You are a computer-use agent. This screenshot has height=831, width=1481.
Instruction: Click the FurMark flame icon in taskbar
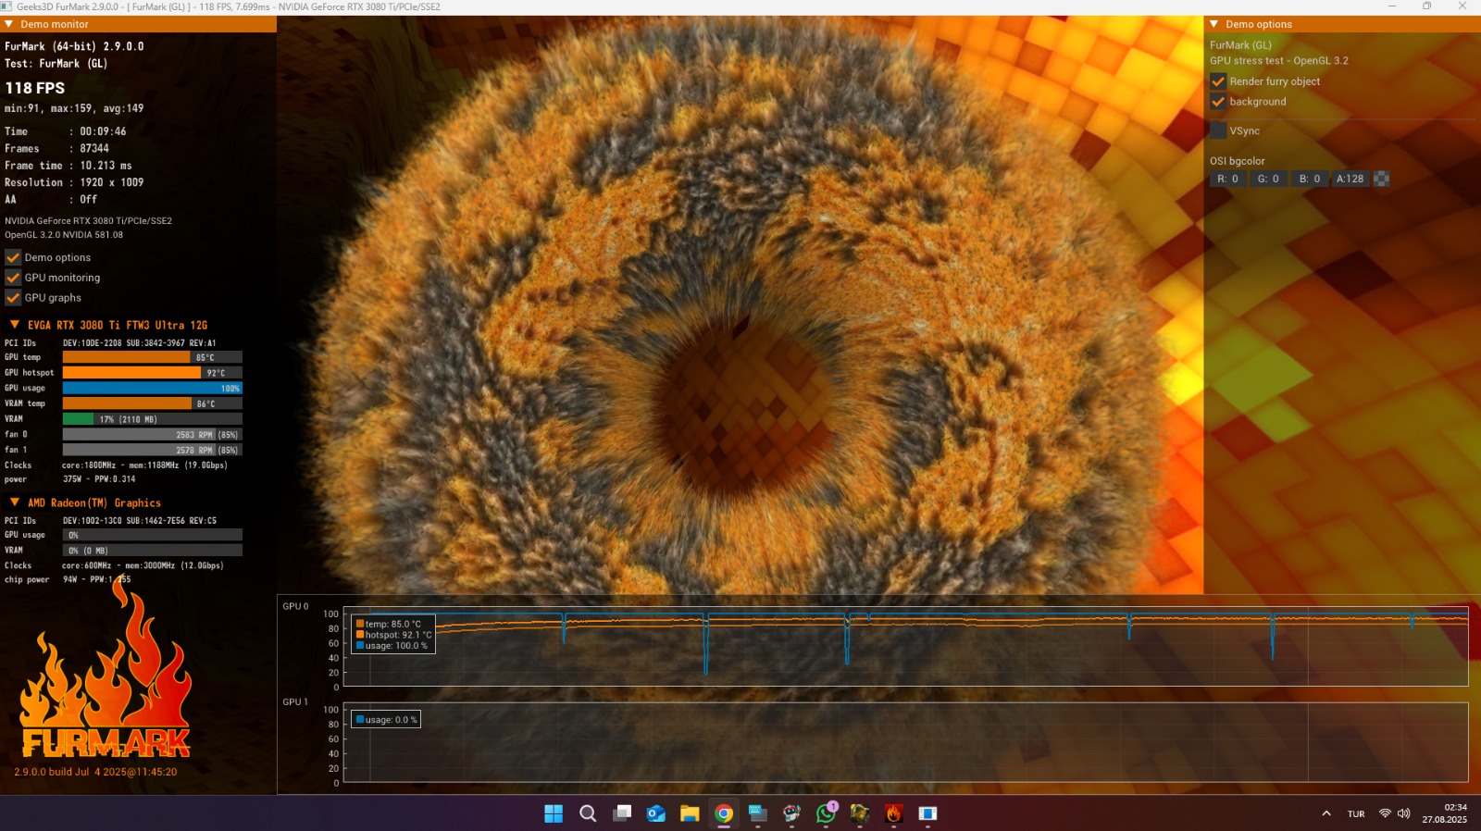(x=893, y=813)
